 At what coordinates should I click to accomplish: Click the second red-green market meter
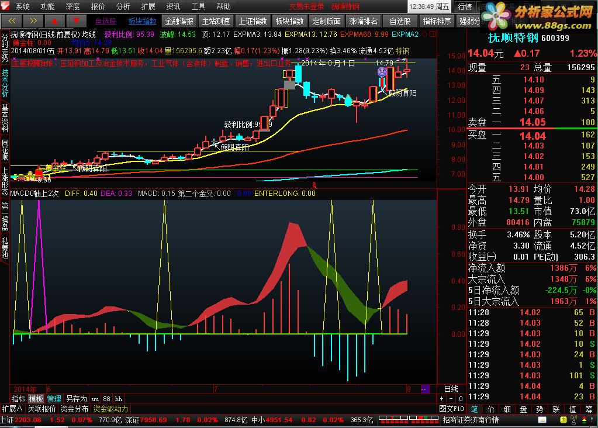pyautogui.click(x=424, y=420)
